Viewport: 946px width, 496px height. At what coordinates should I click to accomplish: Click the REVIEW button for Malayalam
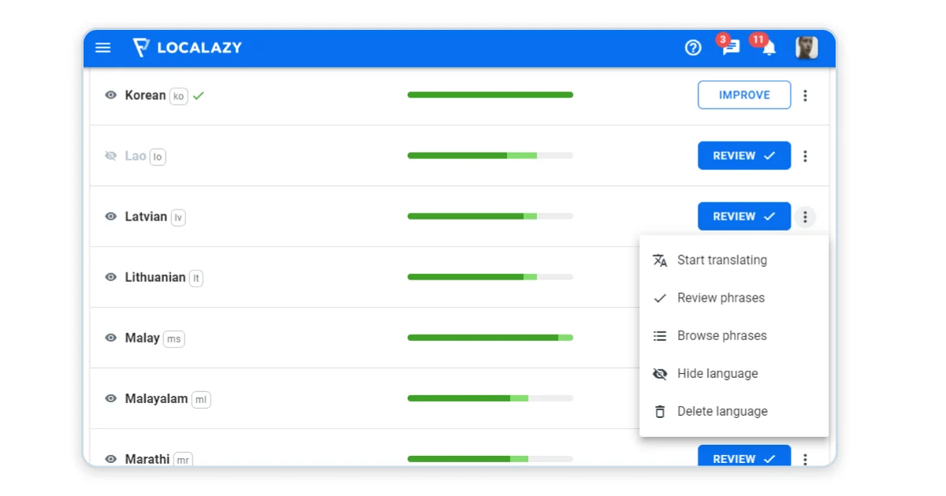point(743,399)
